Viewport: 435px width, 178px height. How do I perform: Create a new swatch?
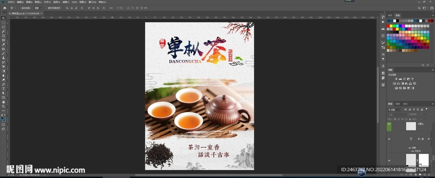(x=423, y=65)
